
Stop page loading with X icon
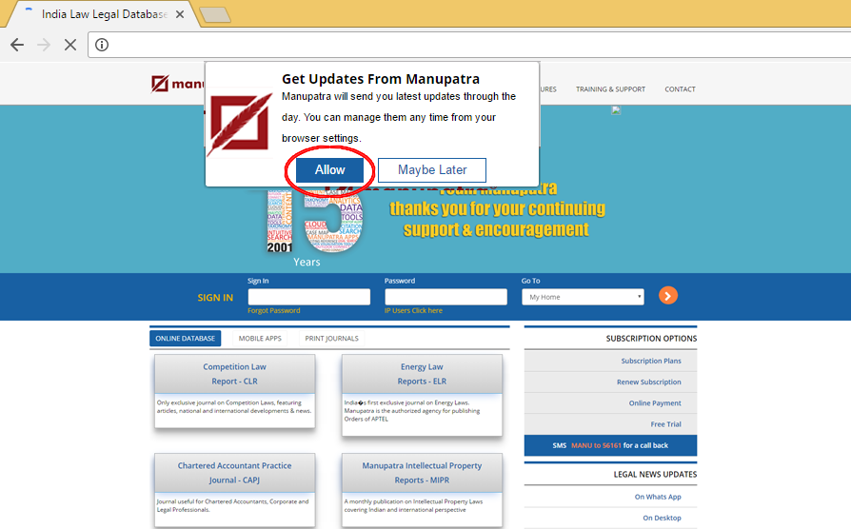[69, 45]
